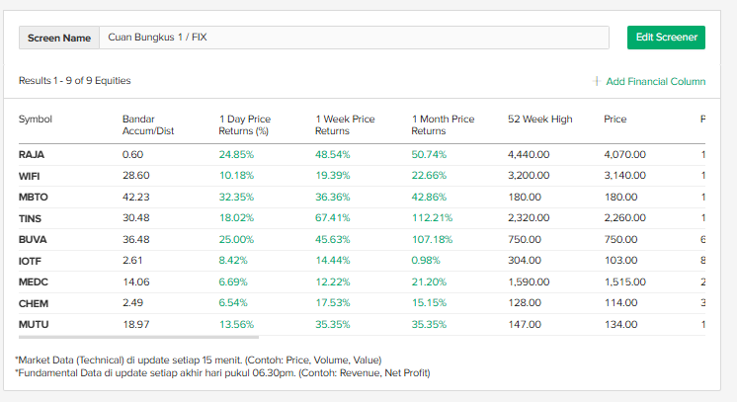Sort by 1 Day Price Returns header
The height and width of the screenshot is (402, 737).
244,124
